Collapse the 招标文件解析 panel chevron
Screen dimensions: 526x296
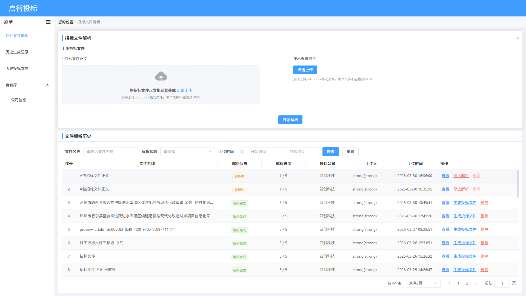click(x=517, y=38)
